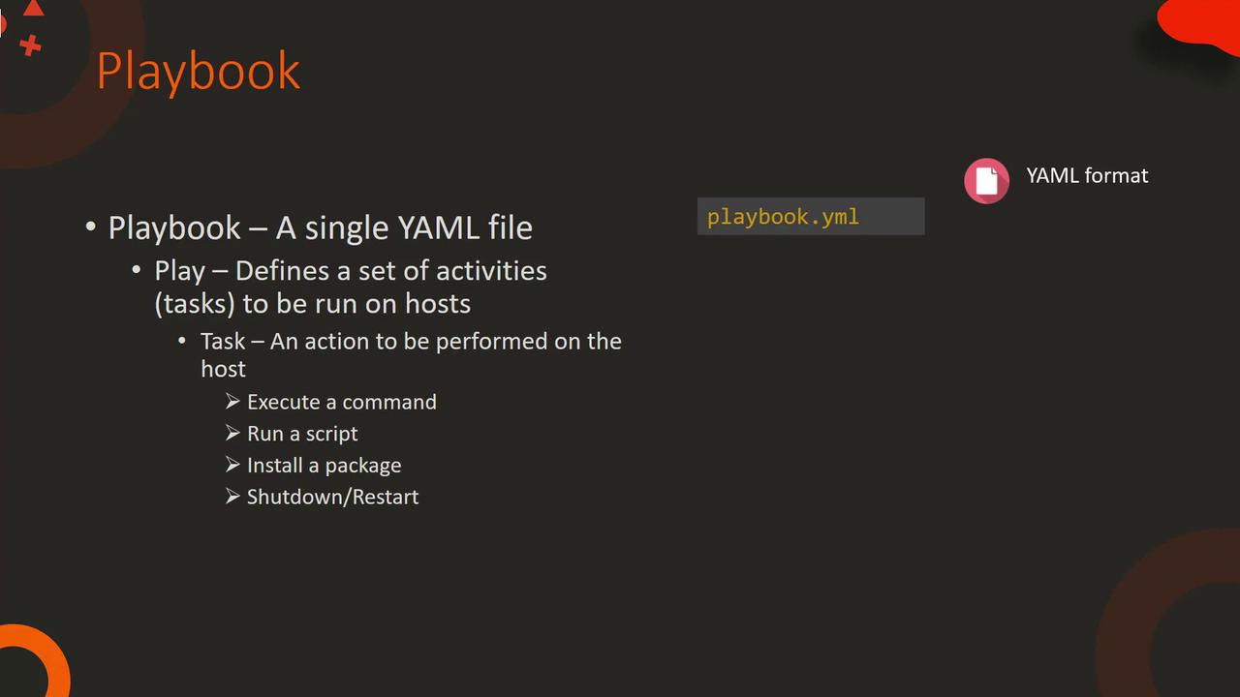Select the playbook.yml filename box
Image resolution: width=1240 pixels, height=697 pixels.
point(810,217)
